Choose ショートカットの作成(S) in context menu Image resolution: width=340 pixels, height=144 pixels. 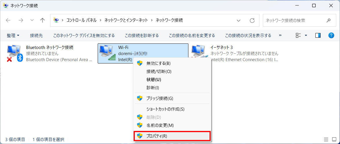point(172,109)
